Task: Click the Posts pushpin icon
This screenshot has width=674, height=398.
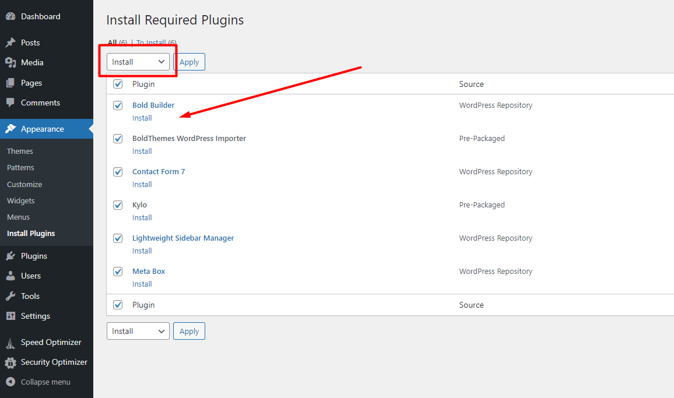Action: (10, 43)
